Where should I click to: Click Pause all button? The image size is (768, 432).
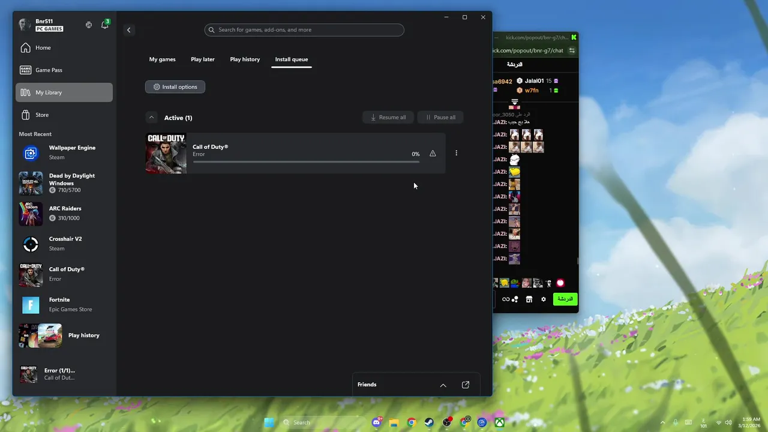coord(440,117)
